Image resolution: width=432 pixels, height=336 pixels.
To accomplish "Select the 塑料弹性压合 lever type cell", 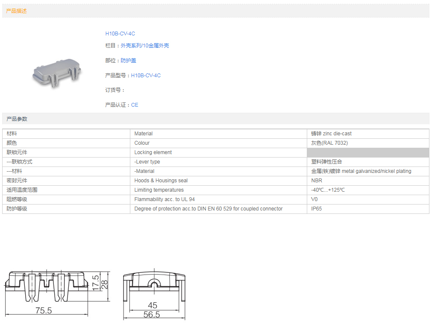I will tap(326, 162).
